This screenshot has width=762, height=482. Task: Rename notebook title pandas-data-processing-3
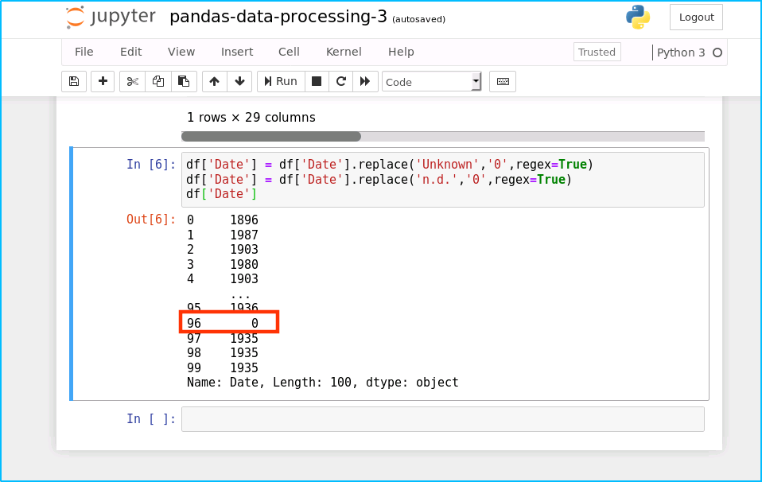click(278, 17)
